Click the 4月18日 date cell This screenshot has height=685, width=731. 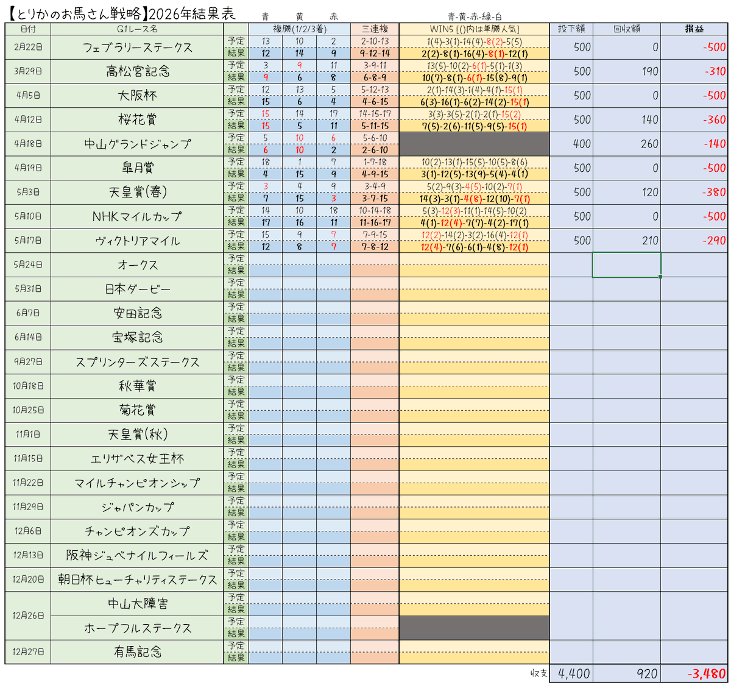(27, 144)
